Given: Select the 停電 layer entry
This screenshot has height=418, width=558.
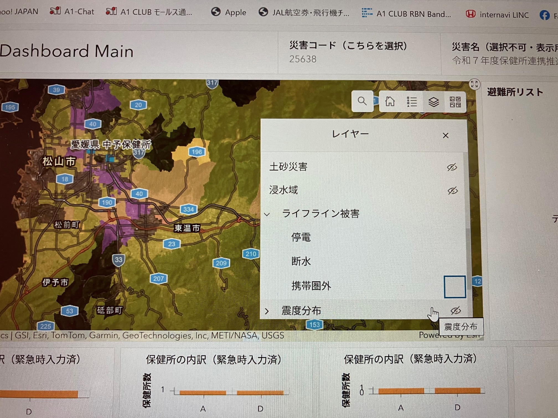Looking at the screenshot, I should point(301,237).
